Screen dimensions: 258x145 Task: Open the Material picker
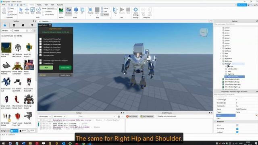[90, 11]
